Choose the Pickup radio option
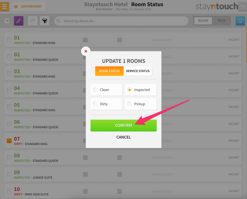This screenshot has height=199, width=247. tap(141, 104)
